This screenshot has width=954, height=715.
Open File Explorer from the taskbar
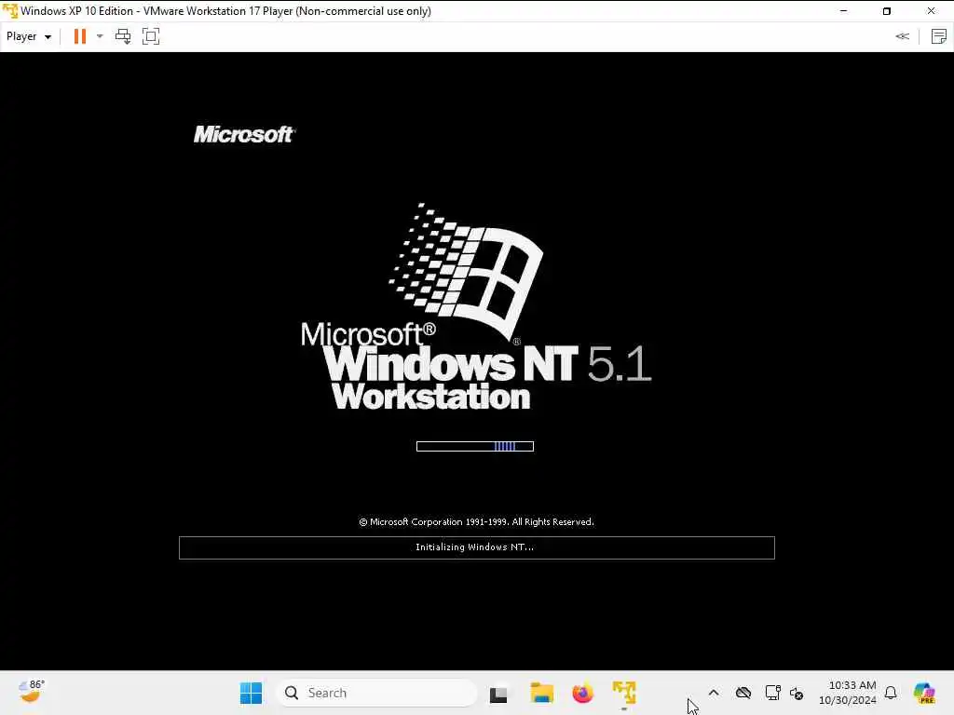click(x=541, y=693)
